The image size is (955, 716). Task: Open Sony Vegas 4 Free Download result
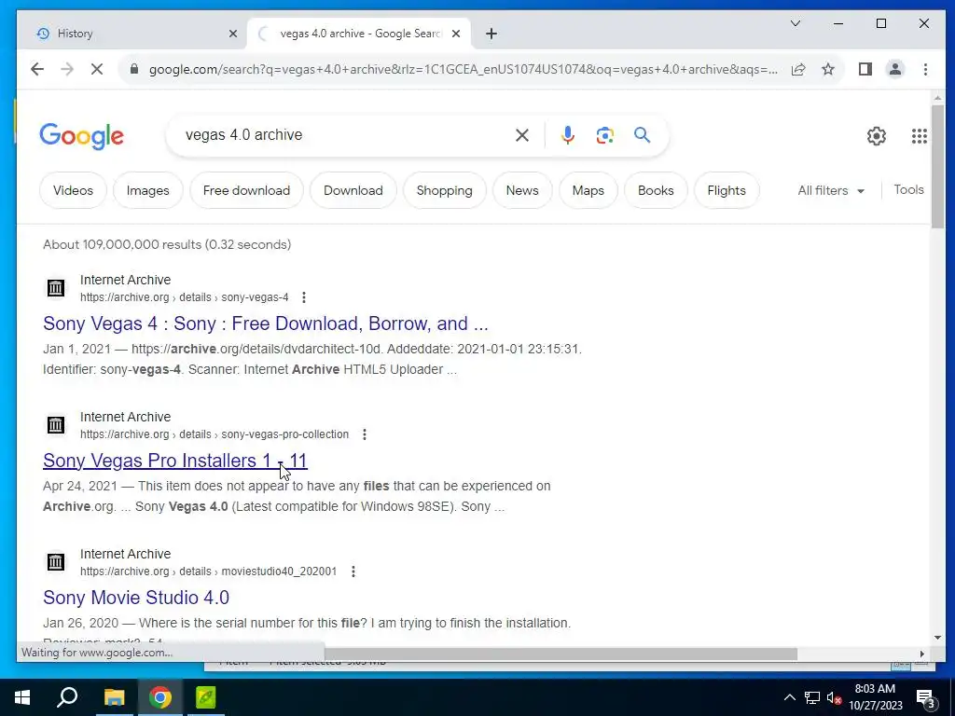coord(266,324)
